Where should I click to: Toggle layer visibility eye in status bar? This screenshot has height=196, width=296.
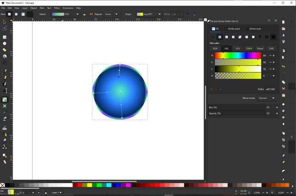[39, 193]
